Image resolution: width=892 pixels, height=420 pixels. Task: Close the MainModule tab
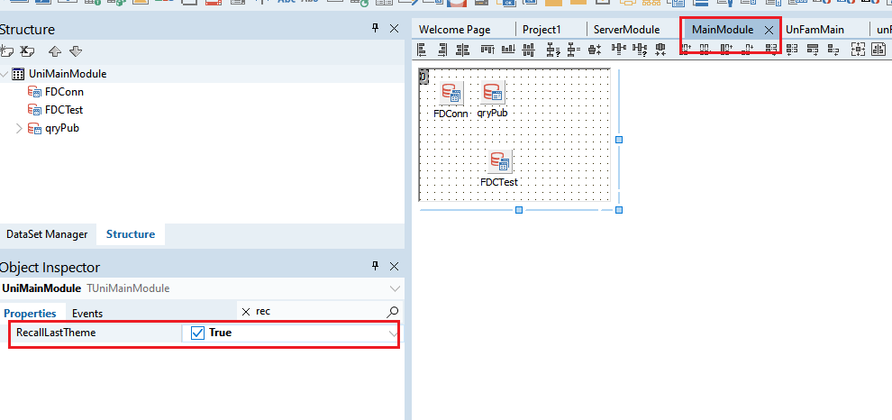(x=769, y=30)
